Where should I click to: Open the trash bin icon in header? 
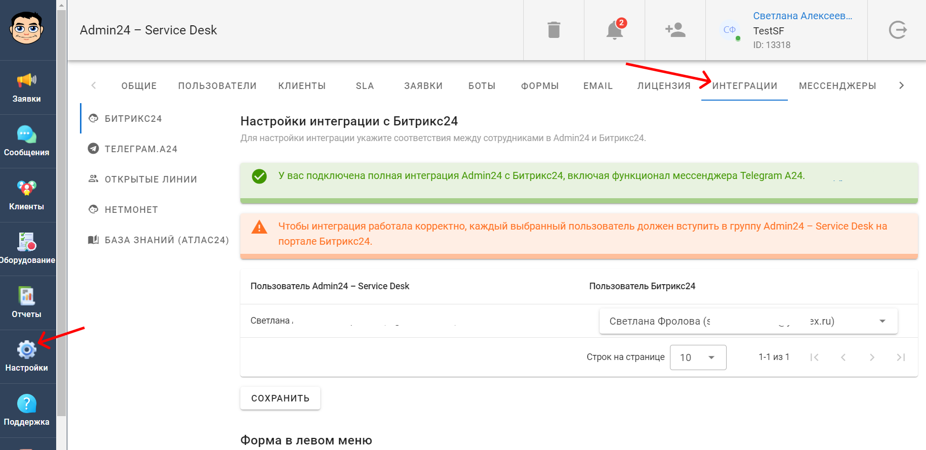coord(554,30)
